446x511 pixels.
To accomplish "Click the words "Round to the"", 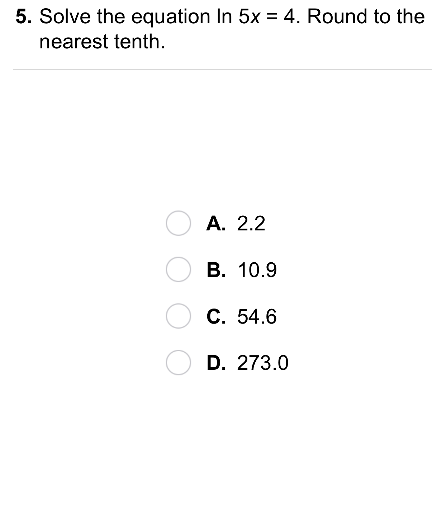I will point(366,16).
